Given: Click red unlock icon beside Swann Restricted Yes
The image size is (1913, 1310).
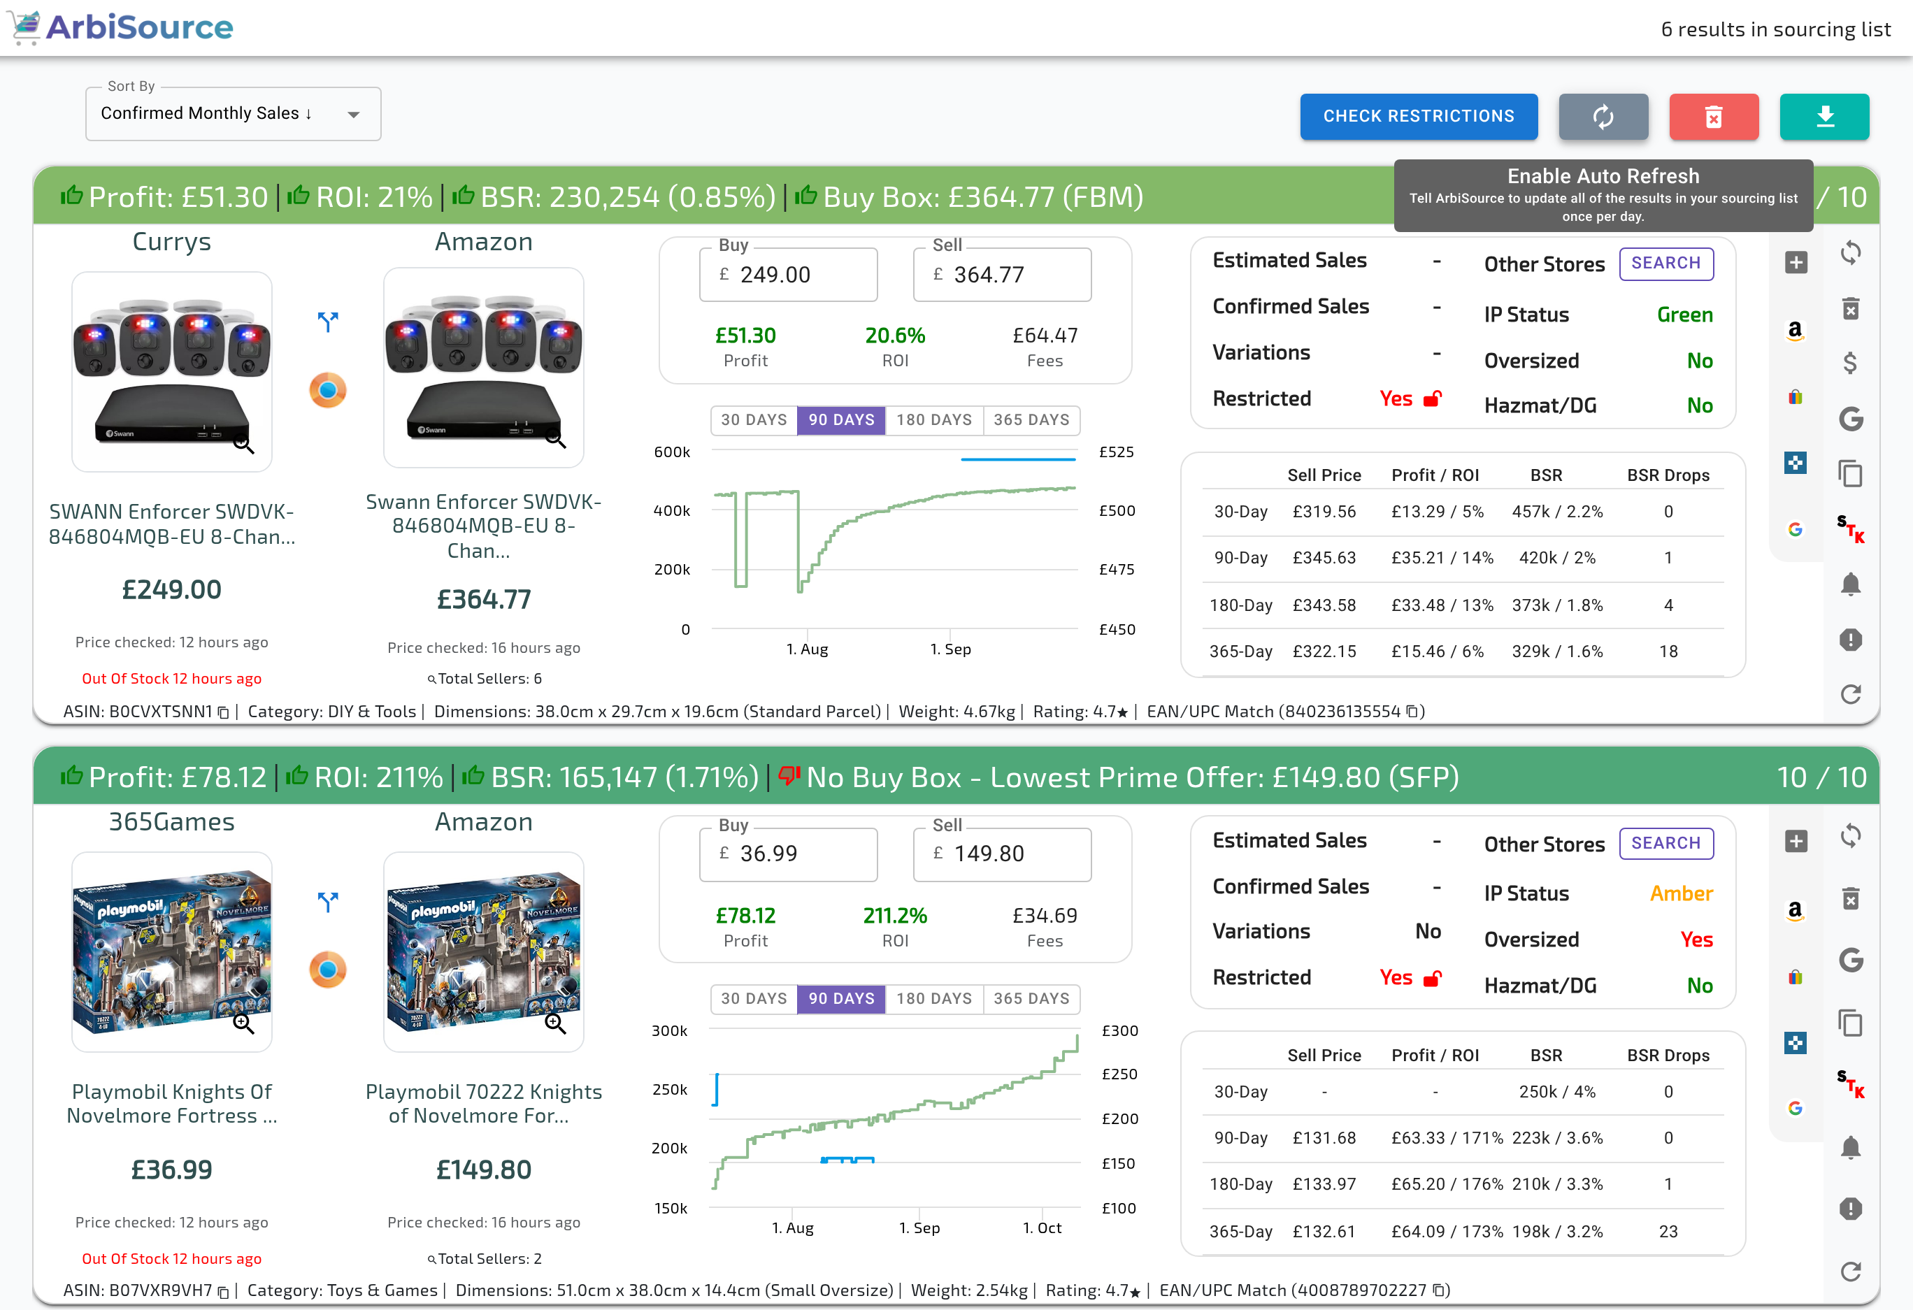Looking at the screenshot, I should point(1433,399).
